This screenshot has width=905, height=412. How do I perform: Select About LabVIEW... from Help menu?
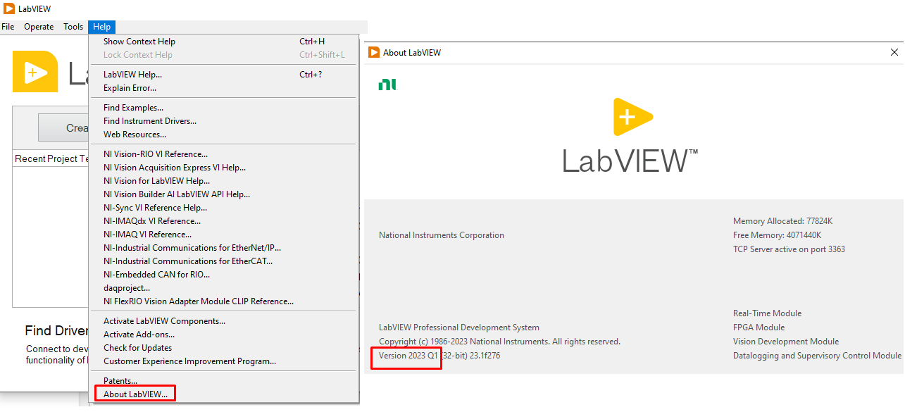click(x=135, y=394)
